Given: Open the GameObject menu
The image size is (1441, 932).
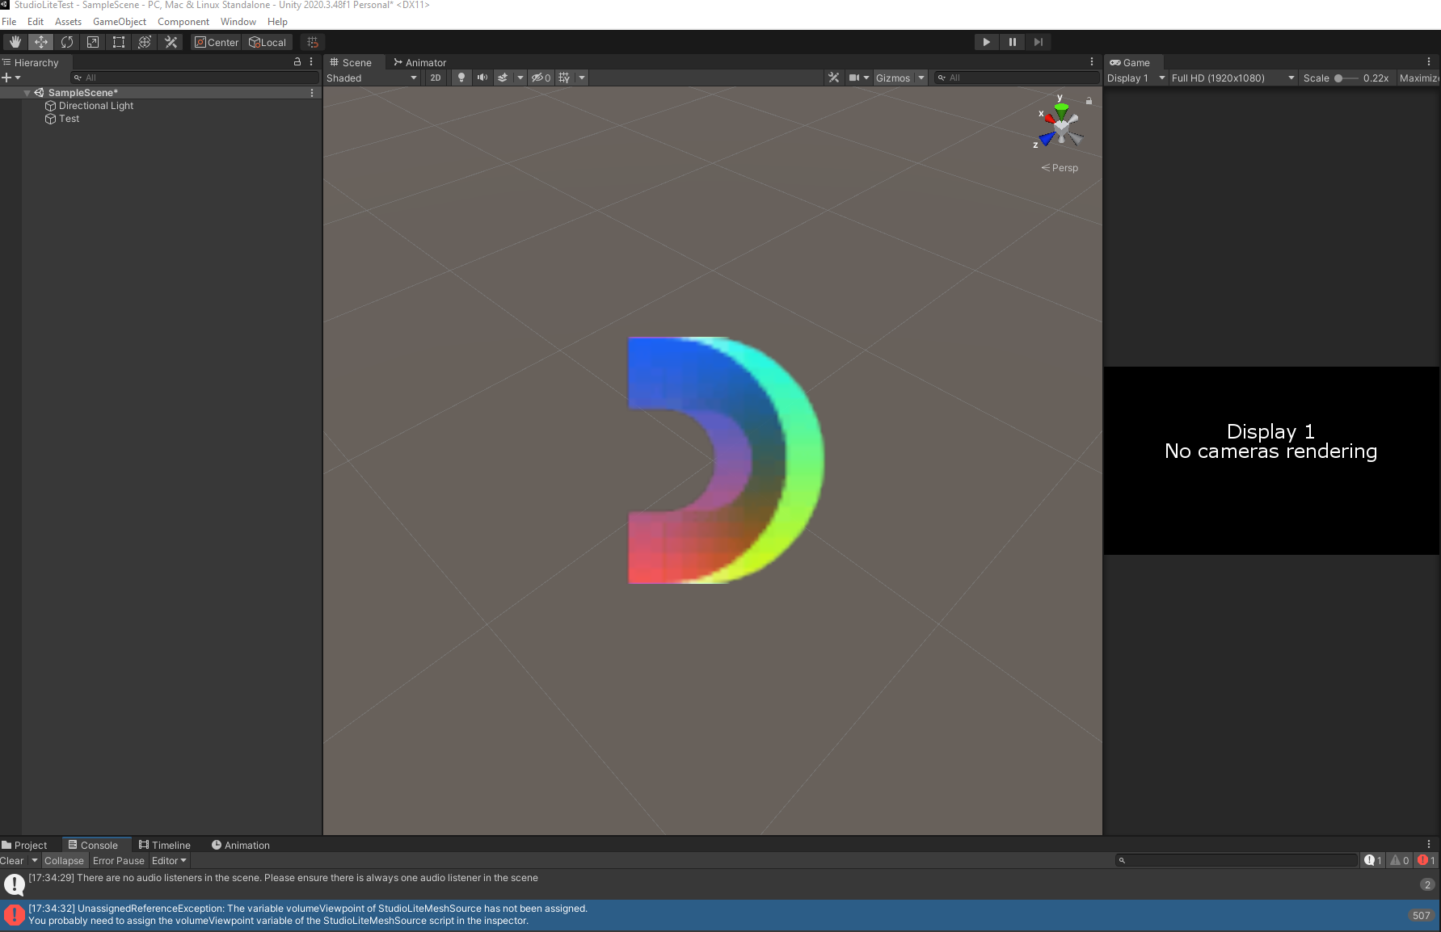Looking at the screenshot, I should [120, 22].
